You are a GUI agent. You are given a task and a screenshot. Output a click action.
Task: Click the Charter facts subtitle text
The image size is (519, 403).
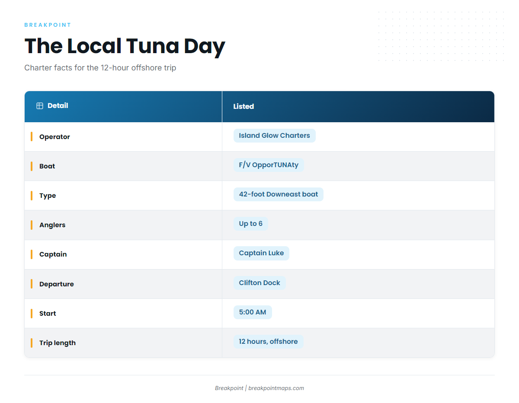[100, 68]
